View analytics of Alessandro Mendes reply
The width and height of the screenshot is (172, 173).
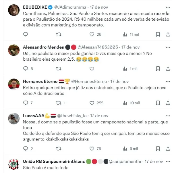pos(130,69)
